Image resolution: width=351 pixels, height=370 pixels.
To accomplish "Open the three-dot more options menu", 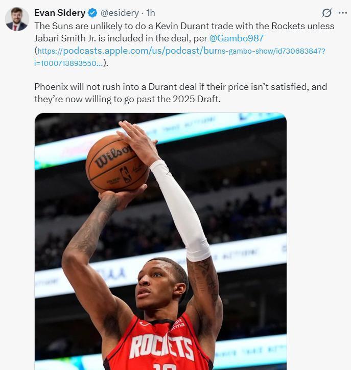I will pos(342,13).
